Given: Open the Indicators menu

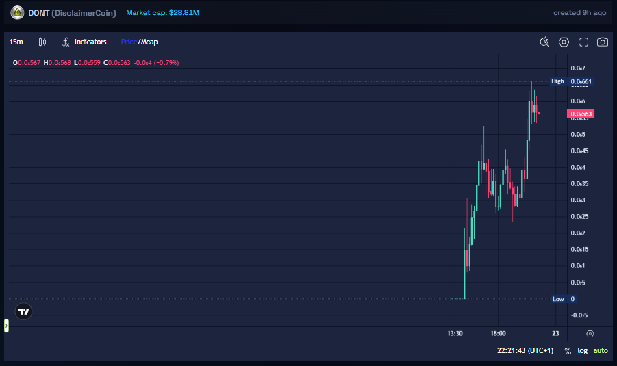Looking at the screenshot, I should pyautogui.click(x=90, y=42).
